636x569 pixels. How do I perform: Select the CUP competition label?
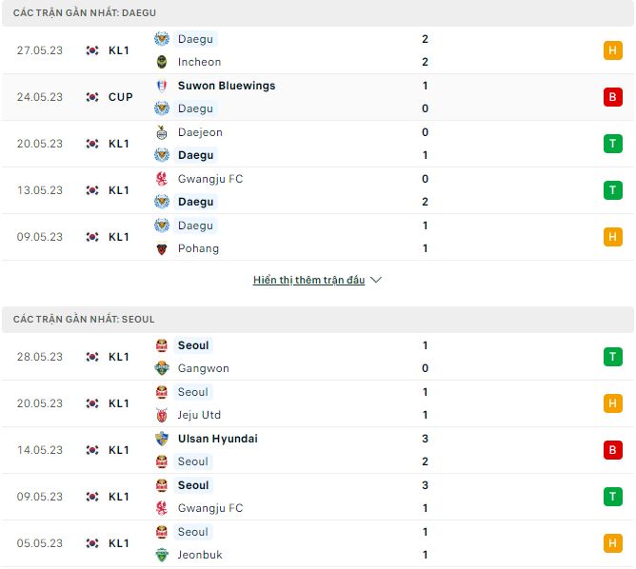[x=121, y=97]
